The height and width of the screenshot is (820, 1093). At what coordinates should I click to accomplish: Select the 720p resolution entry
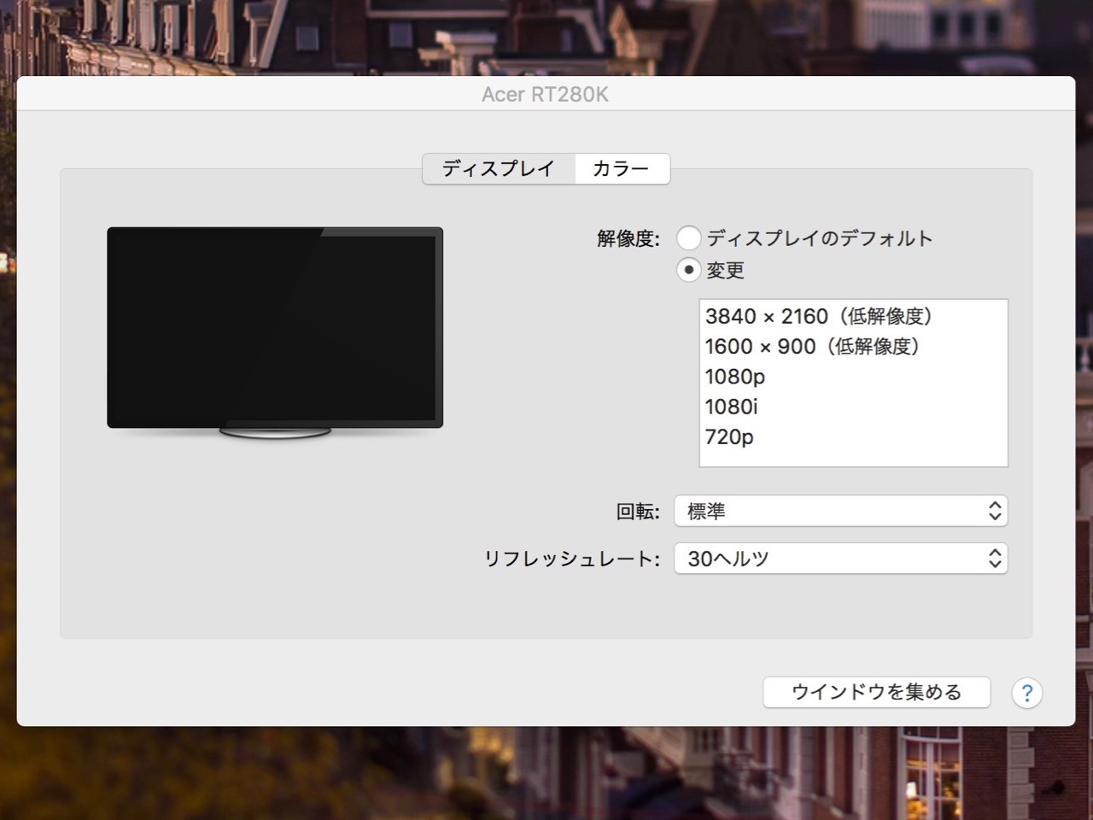(853, 436)
